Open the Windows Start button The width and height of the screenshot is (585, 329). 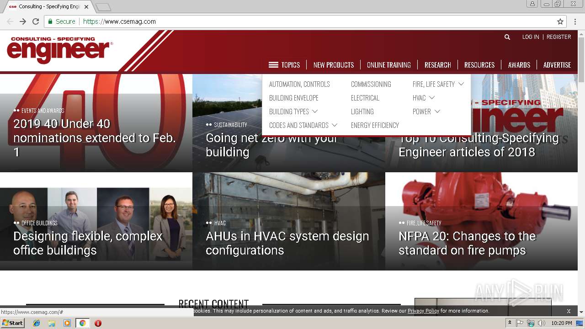pos(13,323)
